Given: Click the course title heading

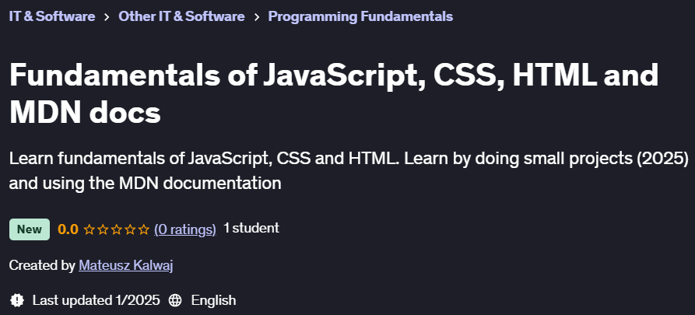Looking at the screenshot, I should 334,93.
